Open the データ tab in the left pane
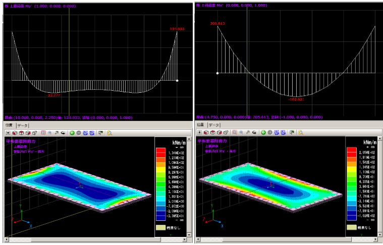383x245 pixels. [23, 125]
